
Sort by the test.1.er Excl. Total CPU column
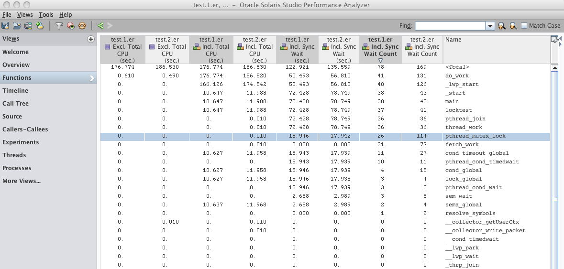(x=122, y=50)
